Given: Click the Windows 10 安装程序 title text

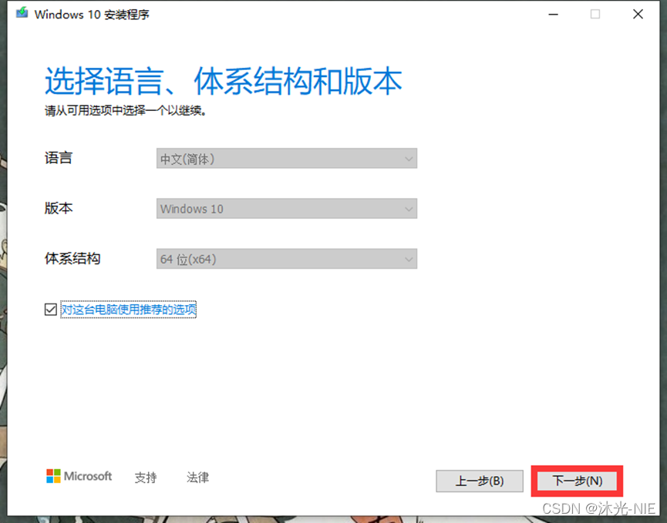Looking at the screenshot, I should tap(92, 15).
